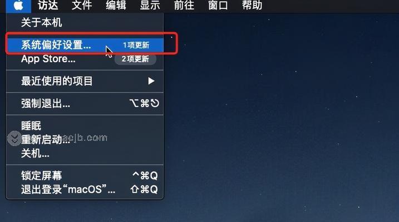
Task: Open the 访达 menu
Action: (x=48, y=6)
